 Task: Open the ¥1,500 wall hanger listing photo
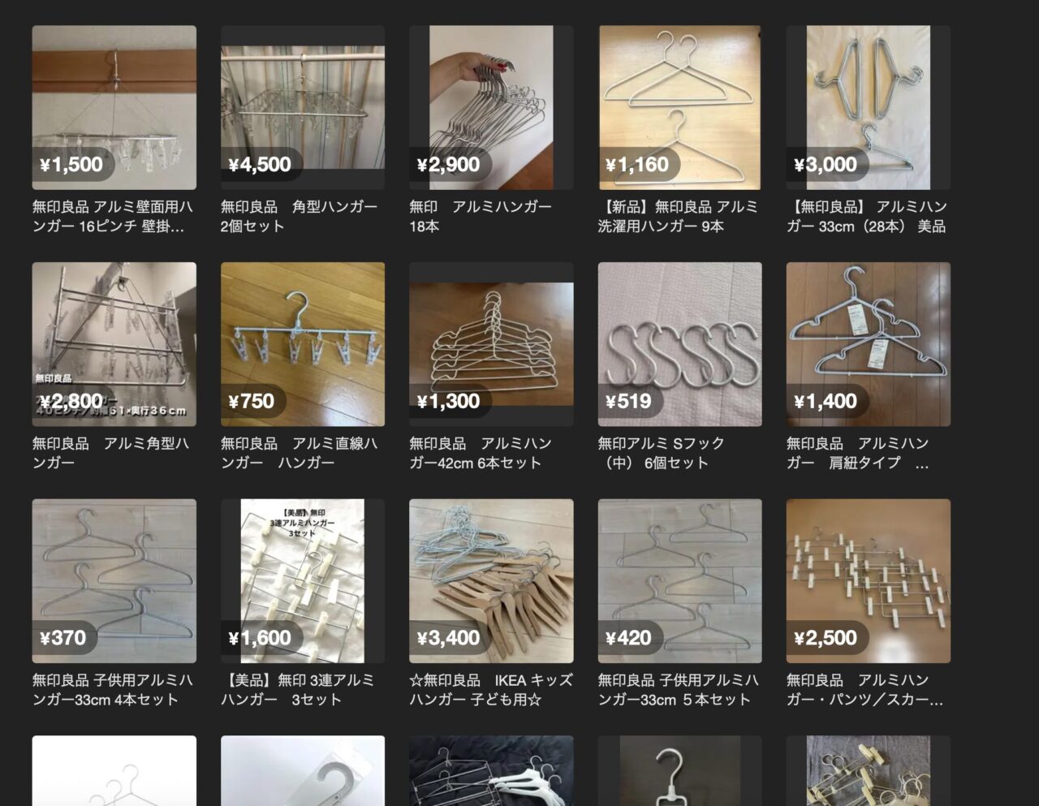coord(114,108)
